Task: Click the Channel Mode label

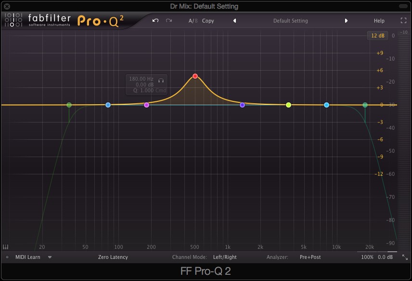Action: pos(190,257)
